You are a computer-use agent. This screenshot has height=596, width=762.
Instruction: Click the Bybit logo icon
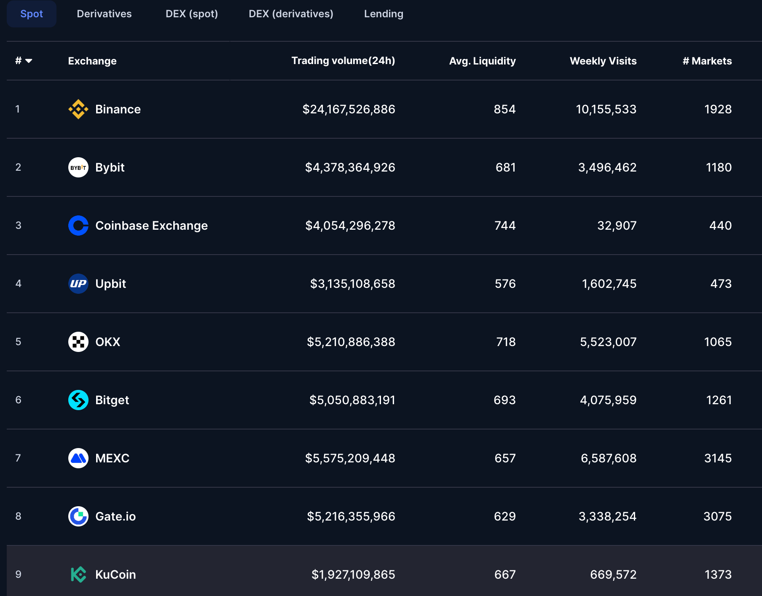point(78,167)
